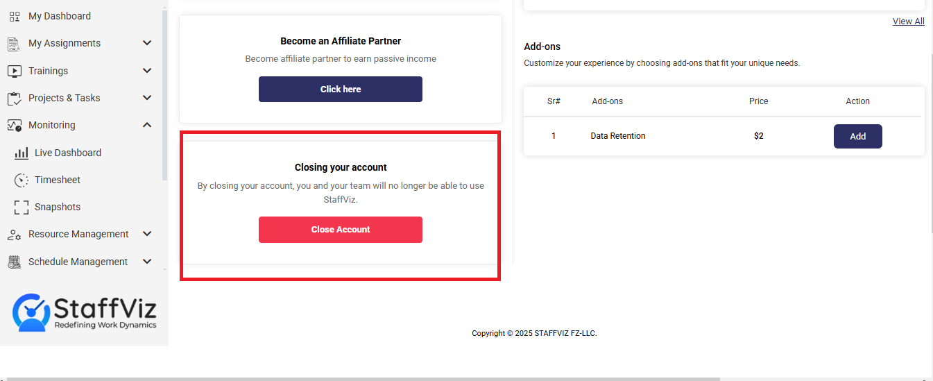Click the Projects & Tasks clipboard icon
This screenshot has width=933, height=381.
pyautogui.click(x=15, y=98)
